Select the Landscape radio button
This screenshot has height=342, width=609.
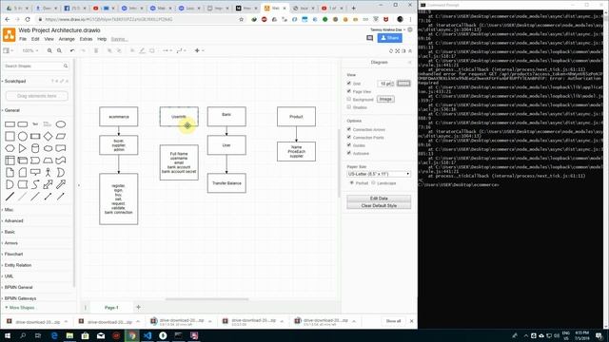[x=373, y=183]
